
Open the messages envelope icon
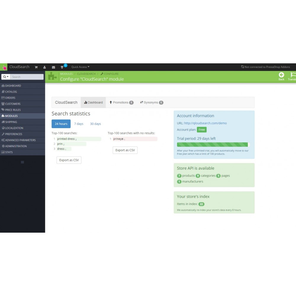(x=53, y=67)
